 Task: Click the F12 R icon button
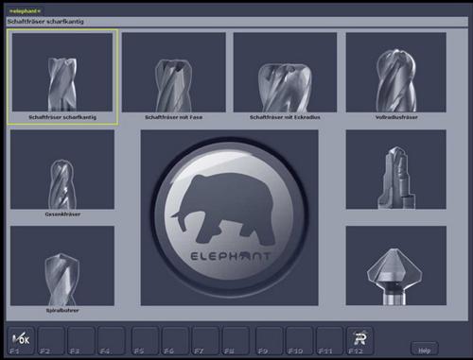pyautogui.click(x=359, y=341)
